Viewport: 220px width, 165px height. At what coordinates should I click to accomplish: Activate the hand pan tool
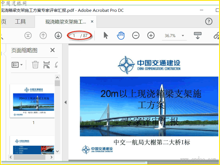click(121, 35)
